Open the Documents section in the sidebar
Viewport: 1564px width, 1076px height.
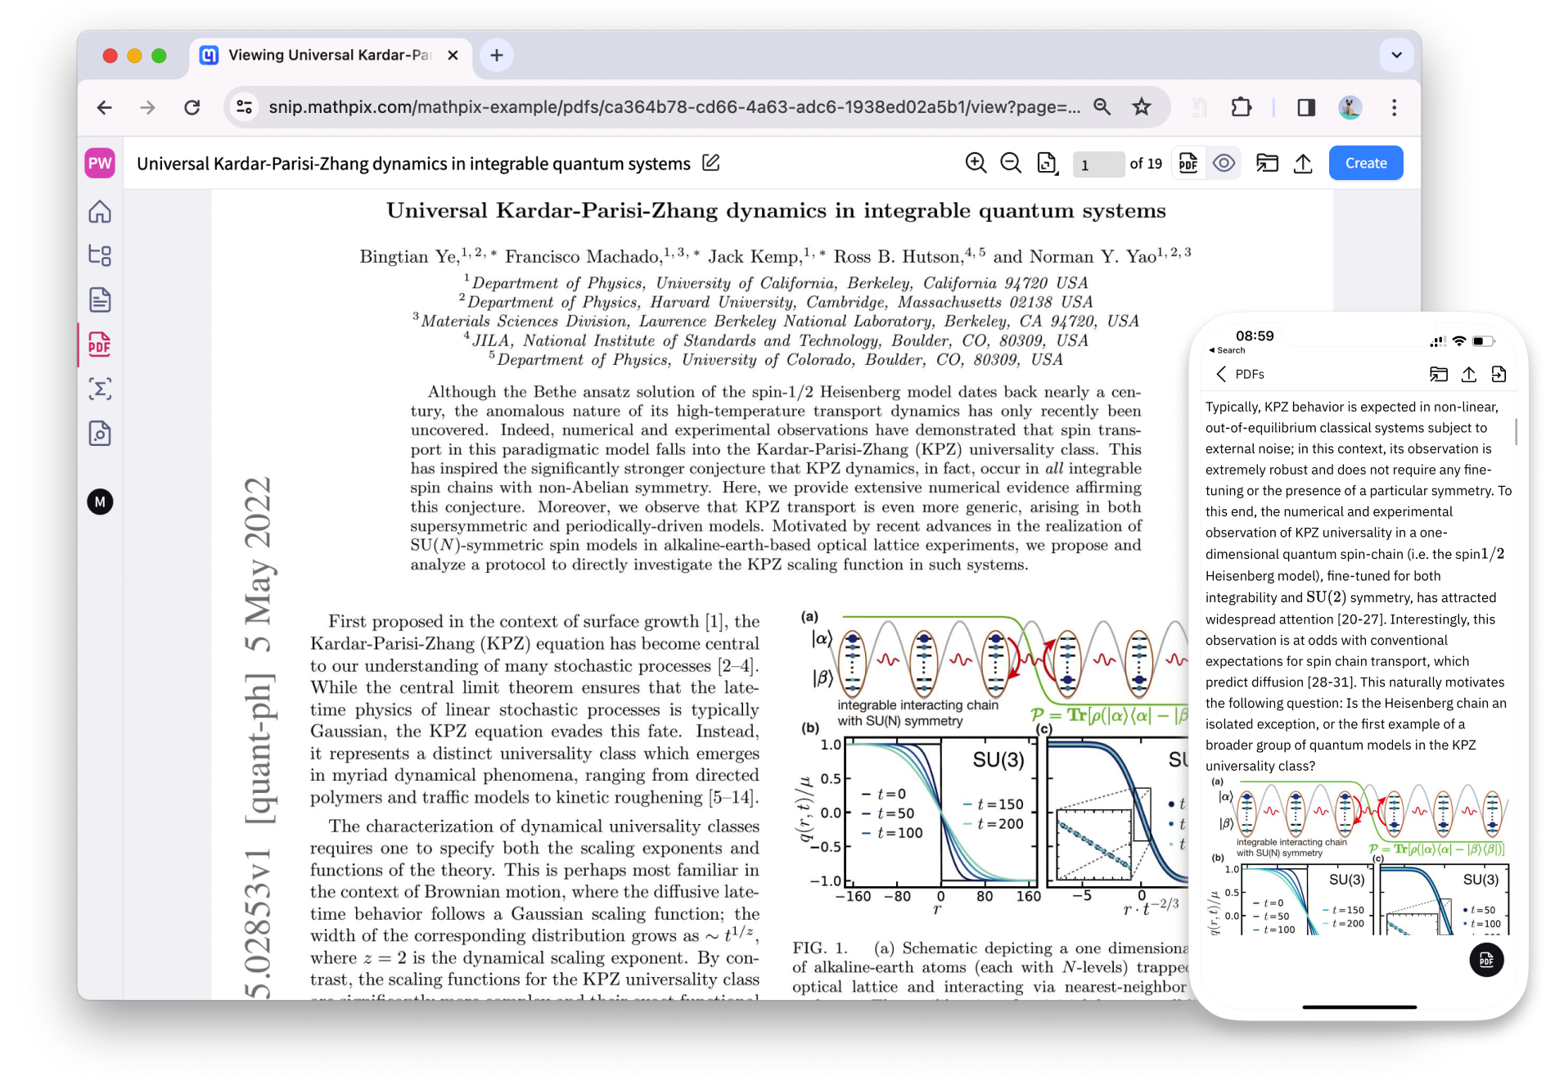click(x=100, y=299)
